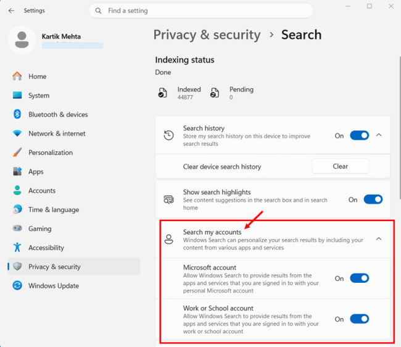Click the Search my accounts person icon
Viewport: 401px width, 347px height.
pyautogui.click(x=169, y=240)
